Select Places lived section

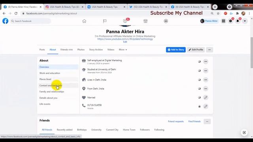pyautogui.click(x=59, y=79)
